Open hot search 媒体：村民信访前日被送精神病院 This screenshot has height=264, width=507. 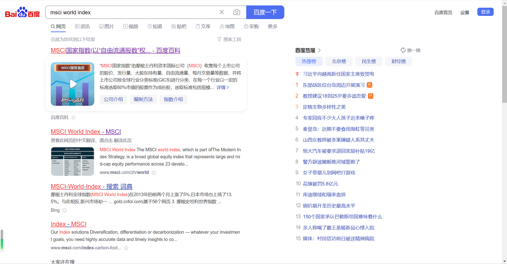point(338,239)
